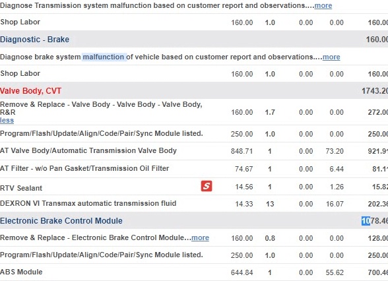Click the highlighted word malfunction
This screenshot has width=388, height=281.
pos(104,57)
